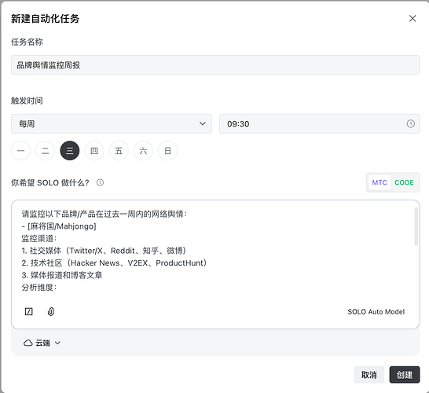Open the SOLO Auto Model selector
Image resolution: width=429 pixels, height=393 pixels.
[x=376, y=312]
